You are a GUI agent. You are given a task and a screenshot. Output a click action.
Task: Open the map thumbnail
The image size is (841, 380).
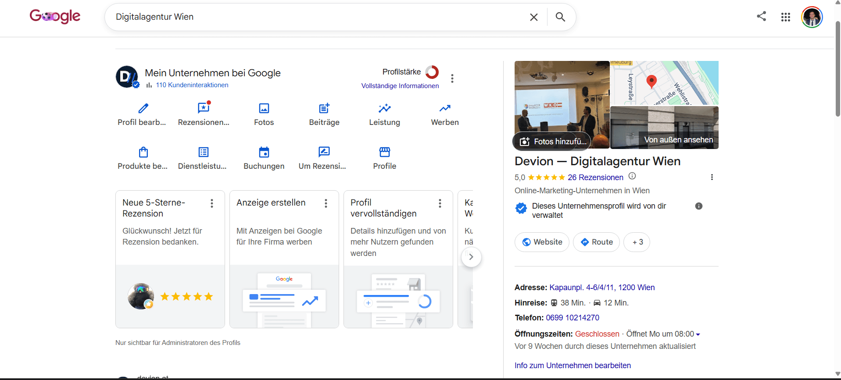coord(664,83)
